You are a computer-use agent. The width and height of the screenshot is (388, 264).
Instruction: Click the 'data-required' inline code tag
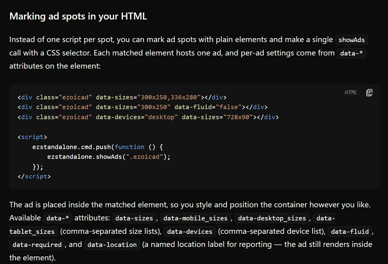[37, 245]
